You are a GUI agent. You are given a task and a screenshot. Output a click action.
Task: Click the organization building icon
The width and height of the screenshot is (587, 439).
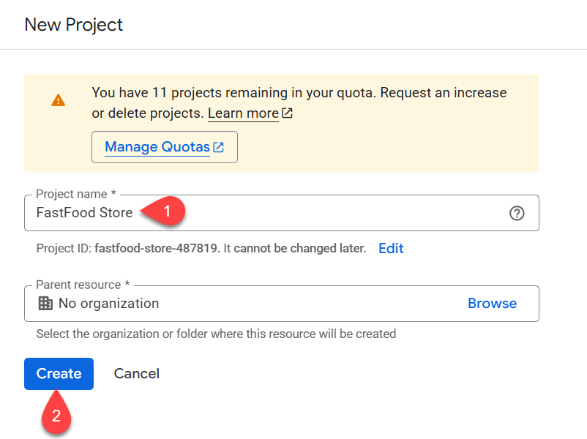45,304
